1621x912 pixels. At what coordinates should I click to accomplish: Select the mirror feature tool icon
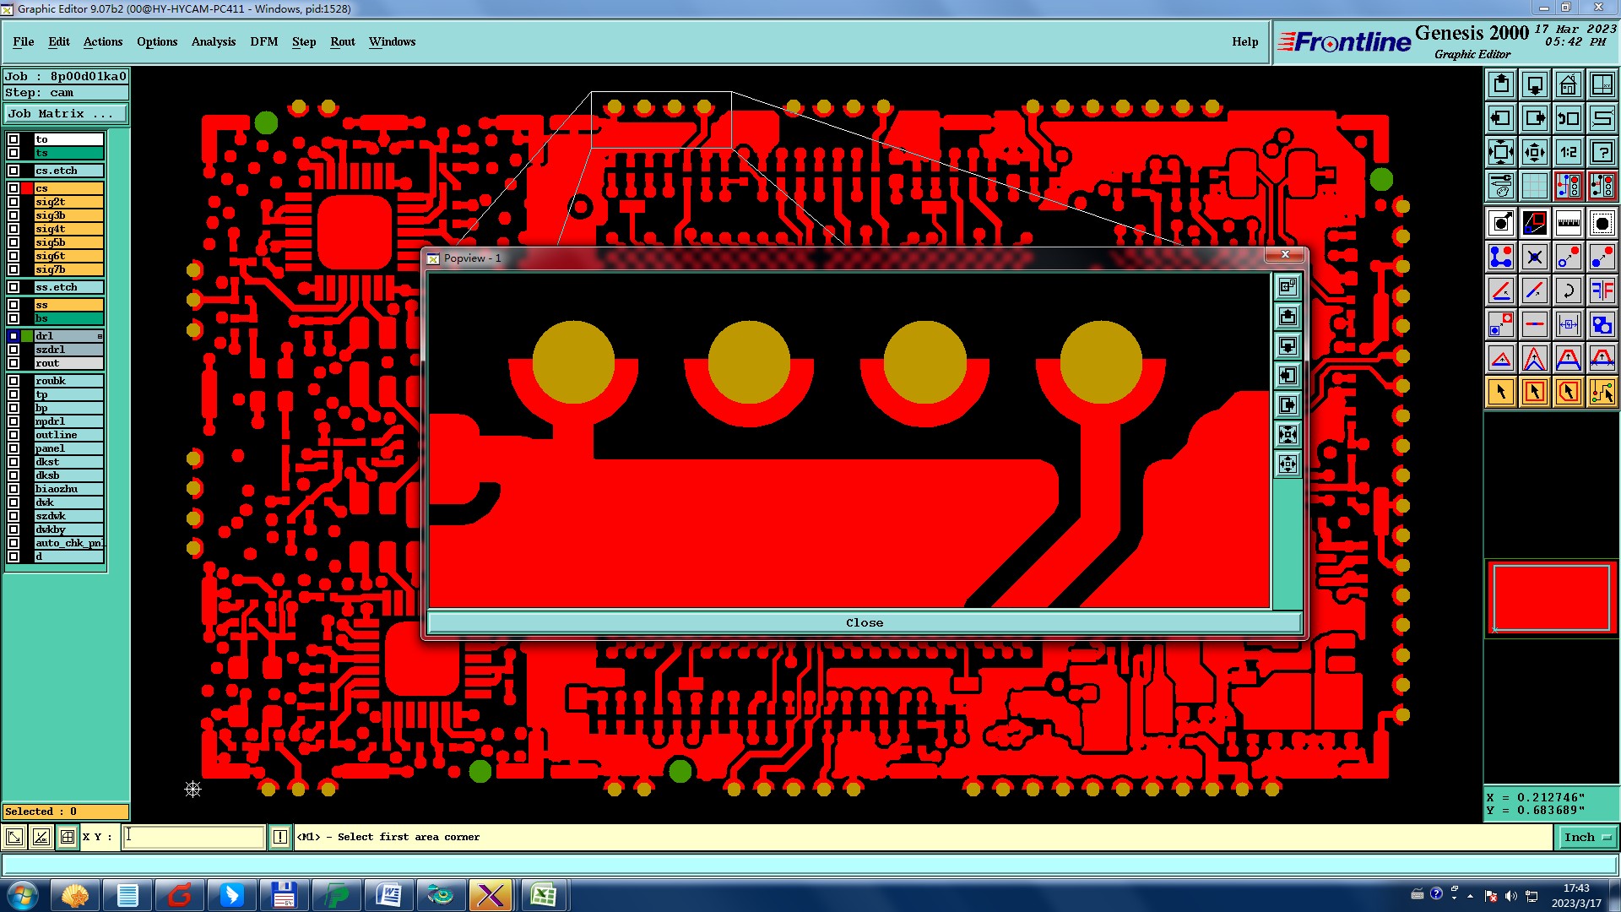click(1602, 290)
